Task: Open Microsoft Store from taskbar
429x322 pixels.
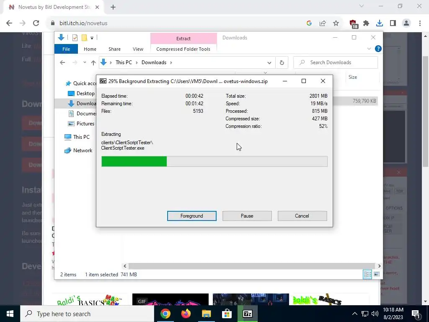Action: point(227,314)
